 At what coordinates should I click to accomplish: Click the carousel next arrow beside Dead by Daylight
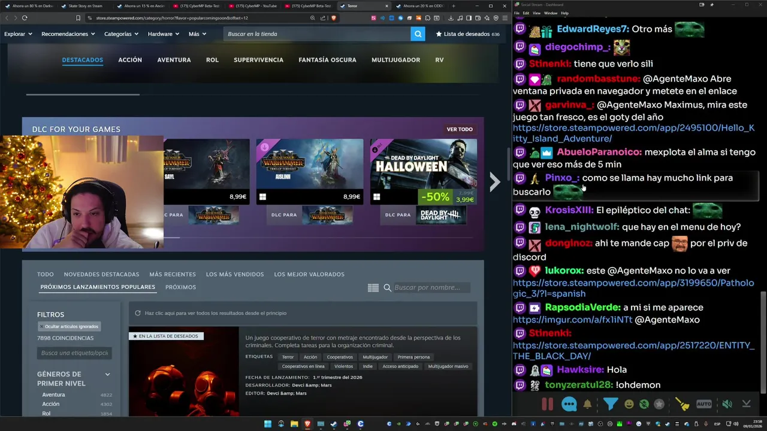click(494, 182)
